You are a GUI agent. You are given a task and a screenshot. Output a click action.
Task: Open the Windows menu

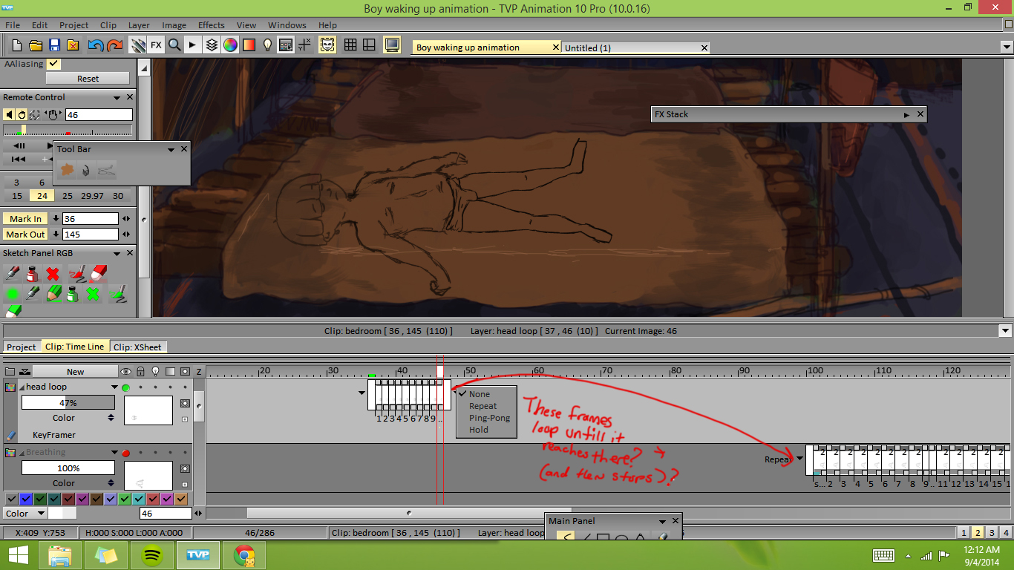click(287, 25)
